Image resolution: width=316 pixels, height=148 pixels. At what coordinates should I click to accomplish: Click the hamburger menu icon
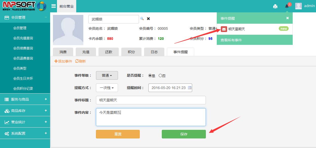tap(53, 6)
